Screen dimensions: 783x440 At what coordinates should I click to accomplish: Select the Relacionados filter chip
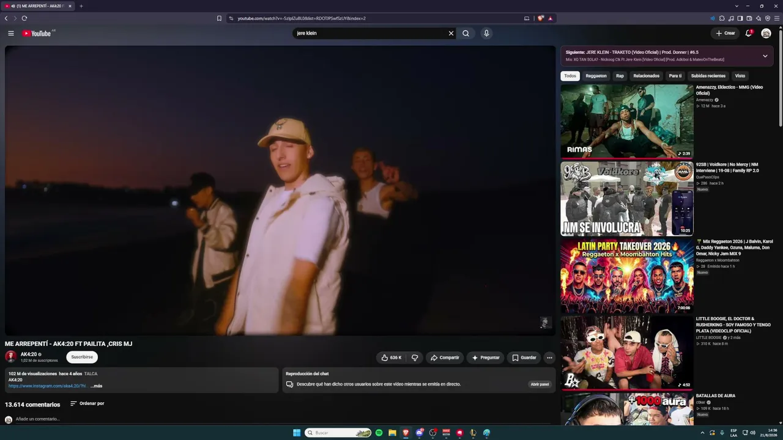tap(646, 76)
